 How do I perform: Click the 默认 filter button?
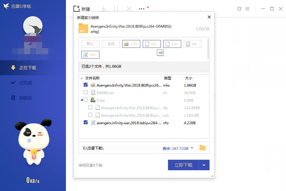click(90, 44)
